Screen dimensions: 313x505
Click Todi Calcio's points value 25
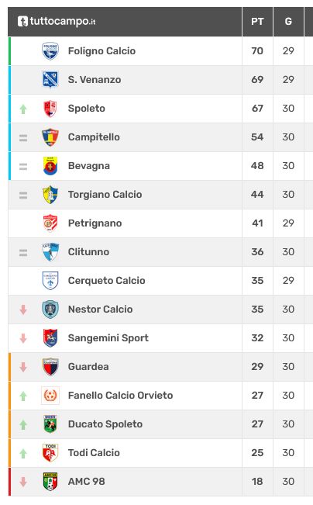point(257,452)
